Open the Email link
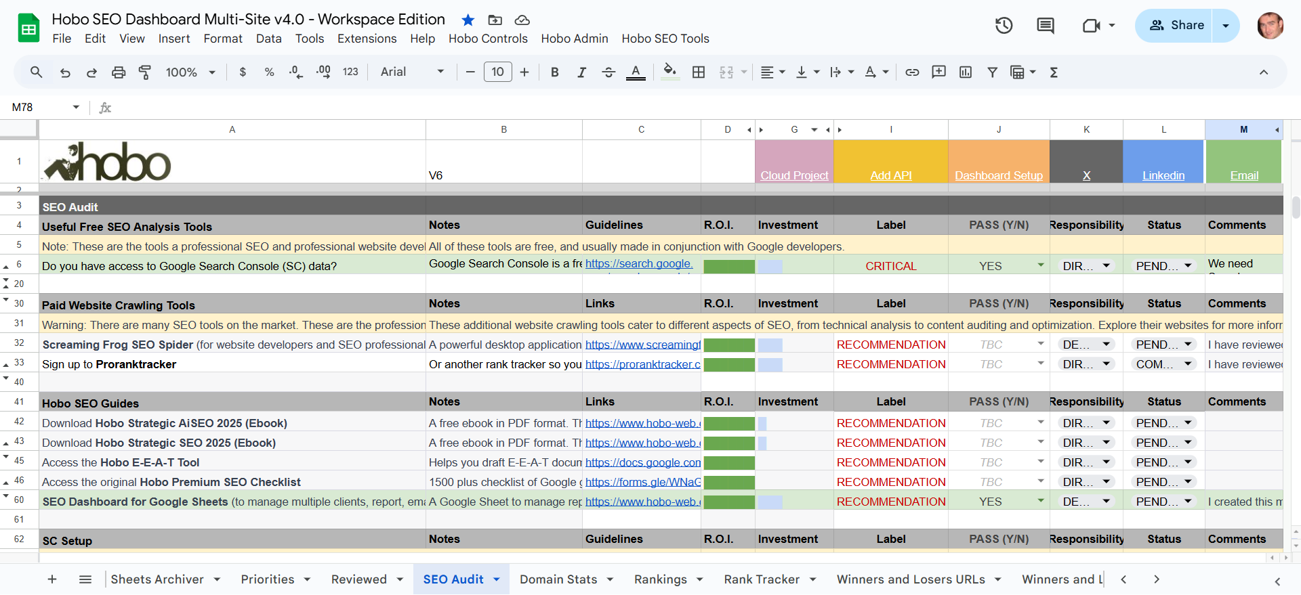The image size is (1301, 595). pos(1244,175)
